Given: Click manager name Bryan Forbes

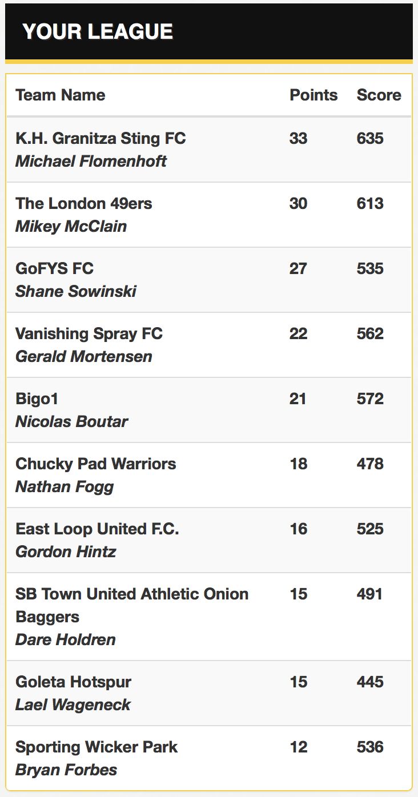Looking at the screenshot, I should [66, 770].
